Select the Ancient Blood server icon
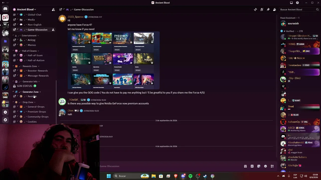This screenshot has height=180, width=321. click(5, 17)
